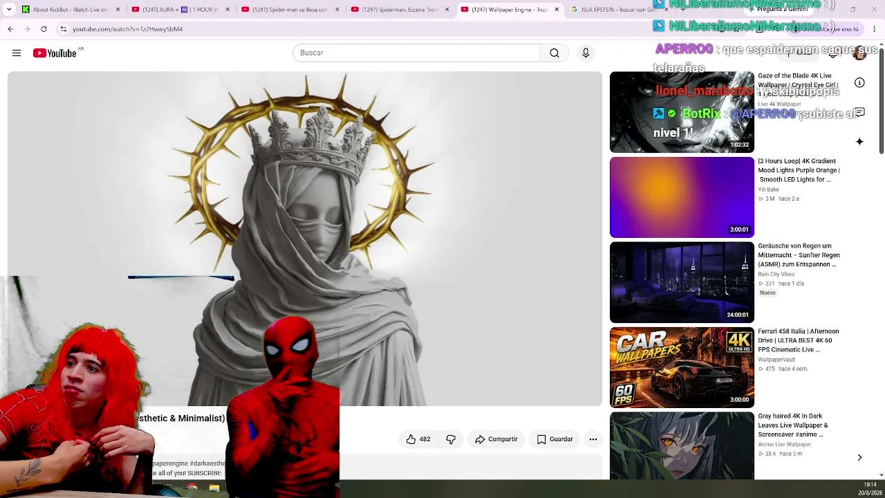
Task: Click the sparkle AI side panel icon
Action: point(859,142)
